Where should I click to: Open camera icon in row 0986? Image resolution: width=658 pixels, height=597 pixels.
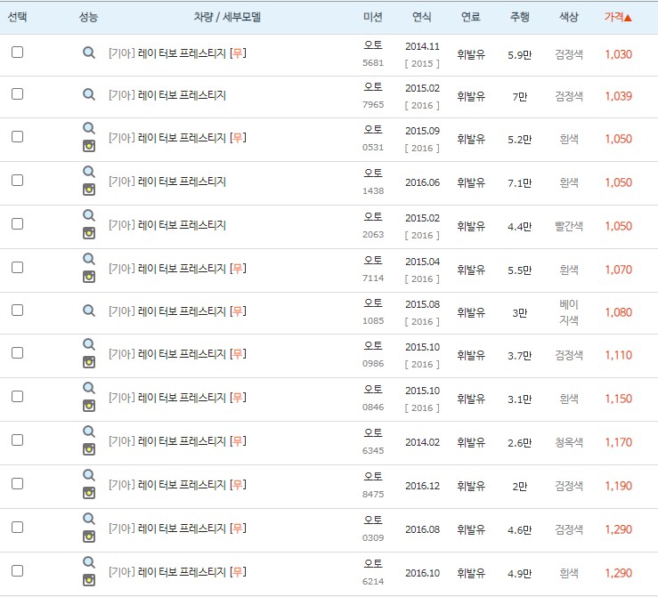coord(88,362)
